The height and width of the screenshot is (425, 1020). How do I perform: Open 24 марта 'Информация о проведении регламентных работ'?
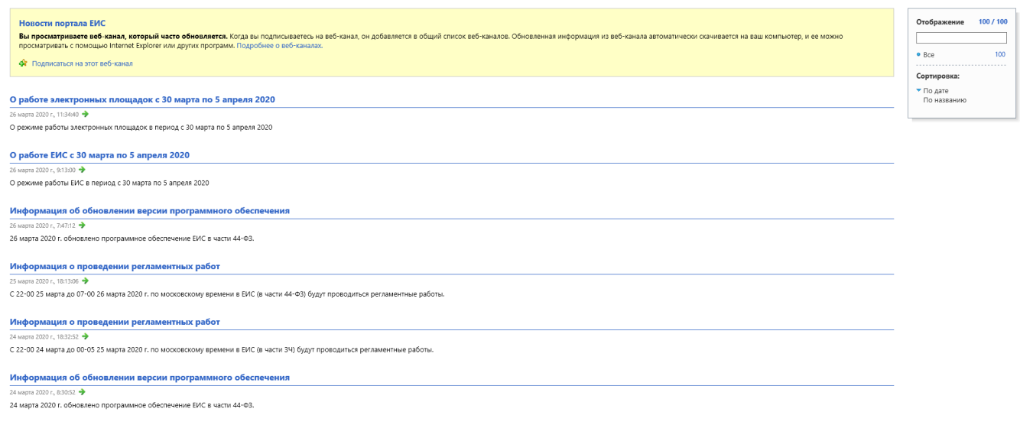pyautogui.click(x=115, y=322)
